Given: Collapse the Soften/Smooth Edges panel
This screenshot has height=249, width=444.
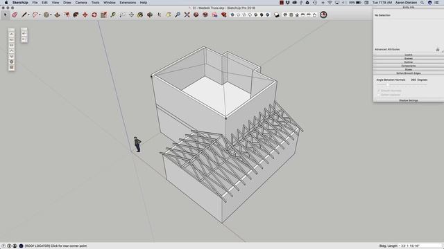Looking at the screenshot, I should pyautogui.click(x=409, y=73).
